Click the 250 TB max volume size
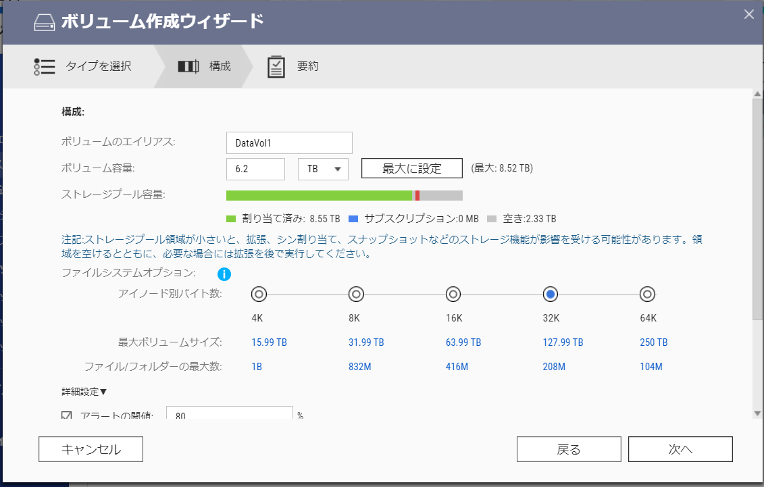This screenshot has width=764, height=487. coord(654,342)
